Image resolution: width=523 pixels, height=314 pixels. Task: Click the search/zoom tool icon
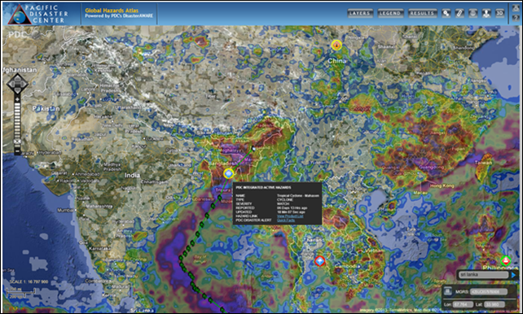[x=446, y=13]
